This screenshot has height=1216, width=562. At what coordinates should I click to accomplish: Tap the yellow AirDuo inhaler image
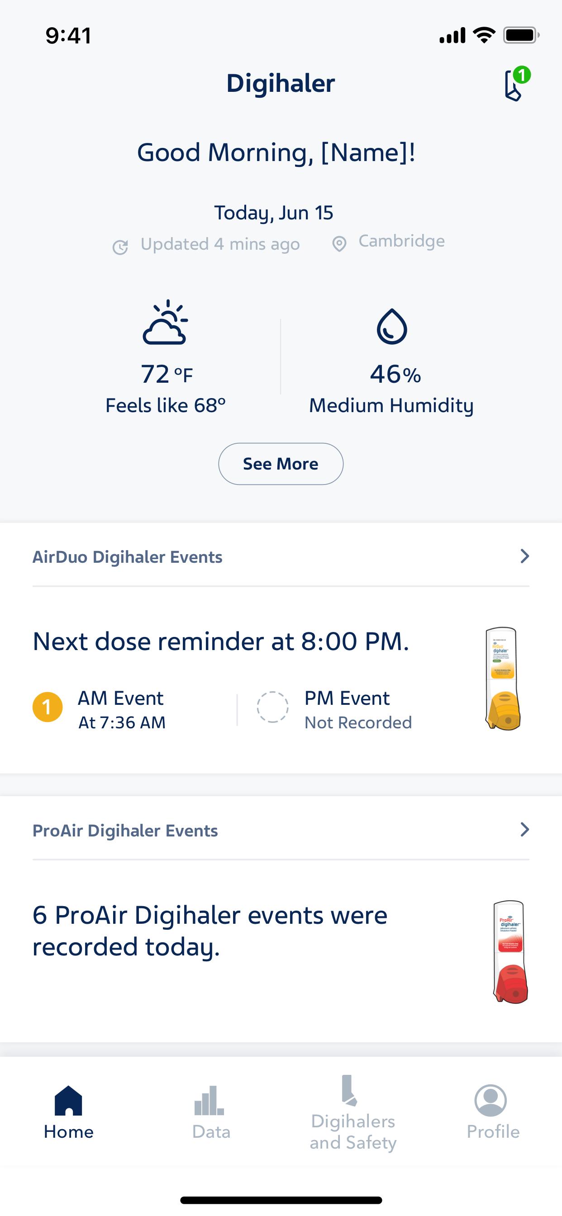coord(503,678)
